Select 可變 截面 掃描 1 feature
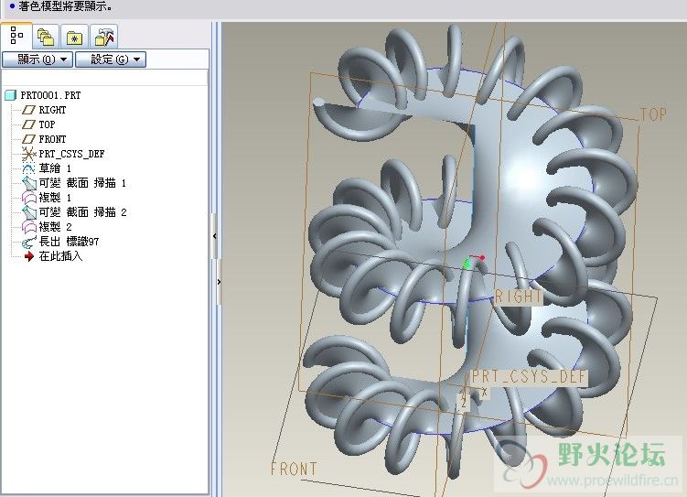The height and width of the screenshot is (497, 687). tap(82, 183)
